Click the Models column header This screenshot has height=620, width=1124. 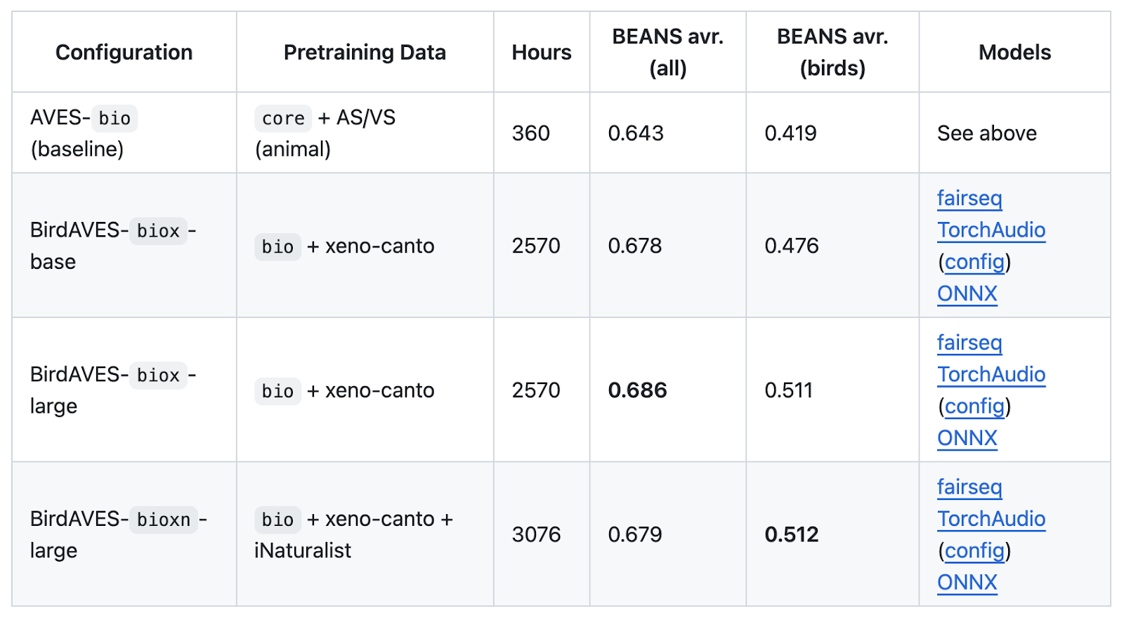pos(1014,53)
